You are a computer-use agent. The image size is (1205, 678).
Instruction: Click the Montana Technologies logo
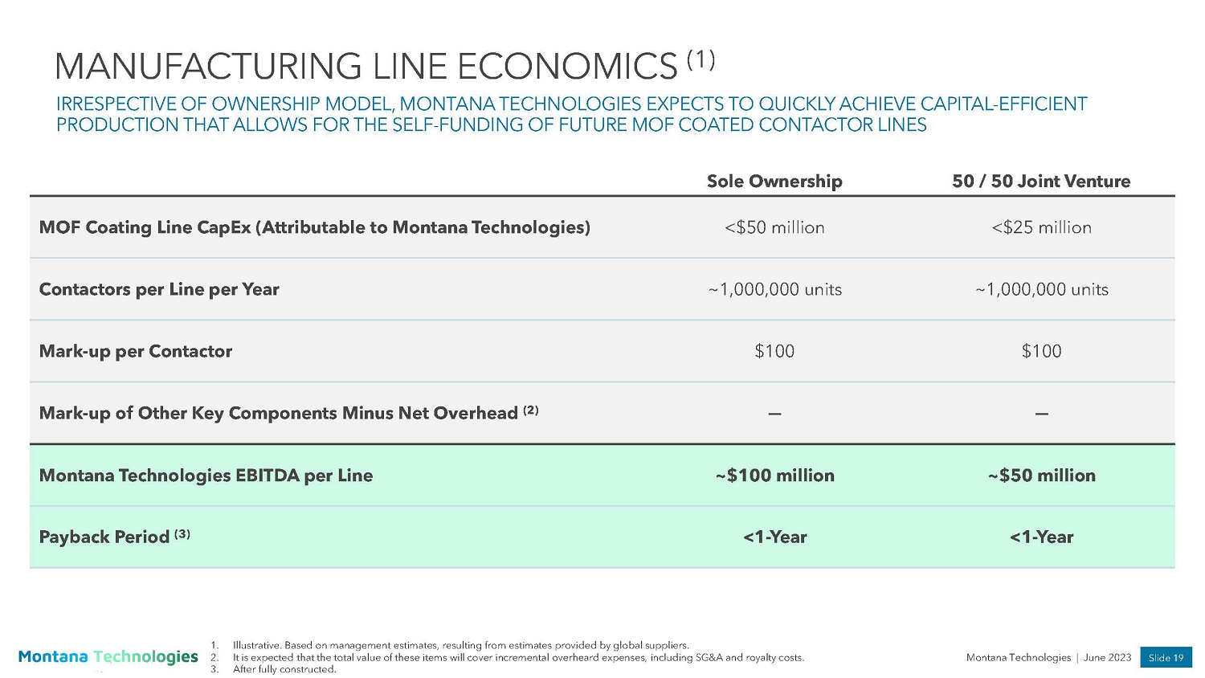click(x=108, y=657)
